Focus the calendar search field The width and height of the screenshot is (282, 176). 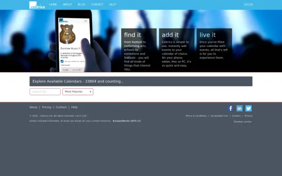[x=45, y=92]
